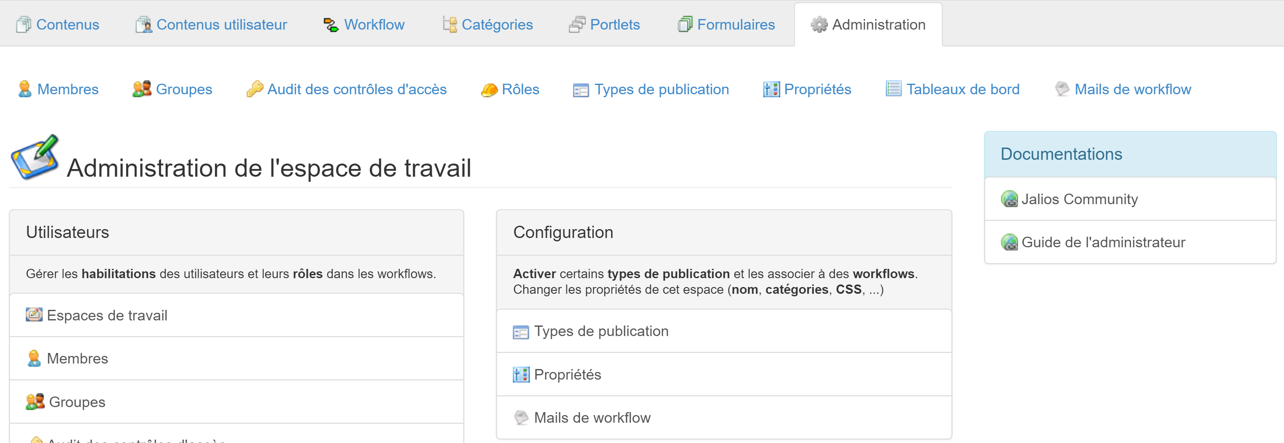
Task: Click the Contenus clipboard icon
Action: pos(23,25)
